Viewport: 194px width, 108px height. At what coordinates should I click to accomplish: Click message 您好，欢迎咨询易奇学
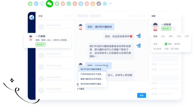pos(118,36)
